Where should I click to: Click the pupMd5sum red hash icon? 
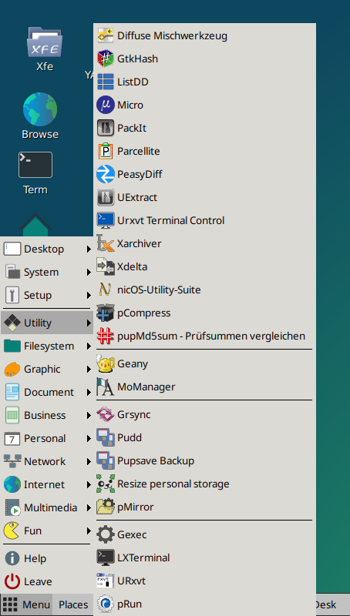106,336
